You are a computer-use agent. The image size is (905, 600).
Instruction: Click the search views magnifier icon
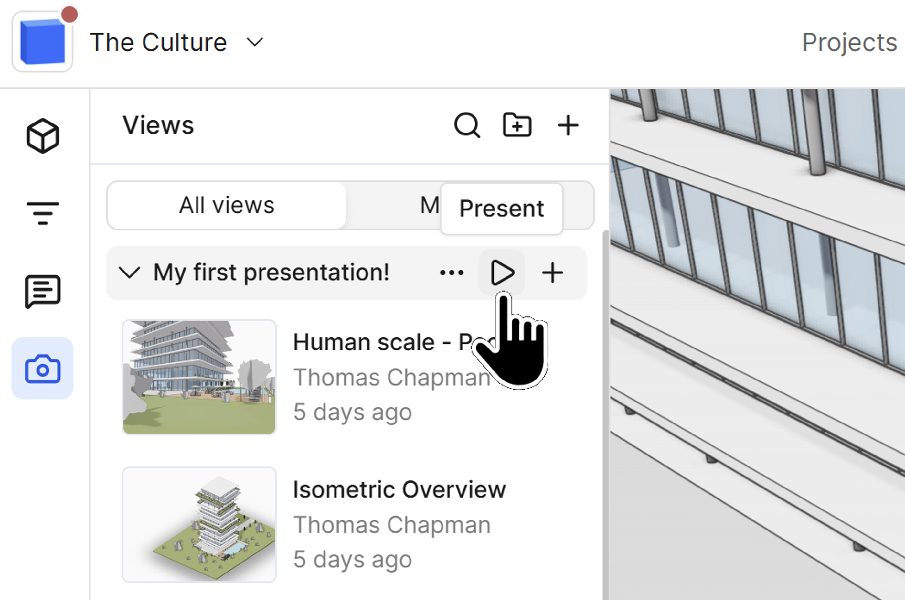click(x=467, y=125)
